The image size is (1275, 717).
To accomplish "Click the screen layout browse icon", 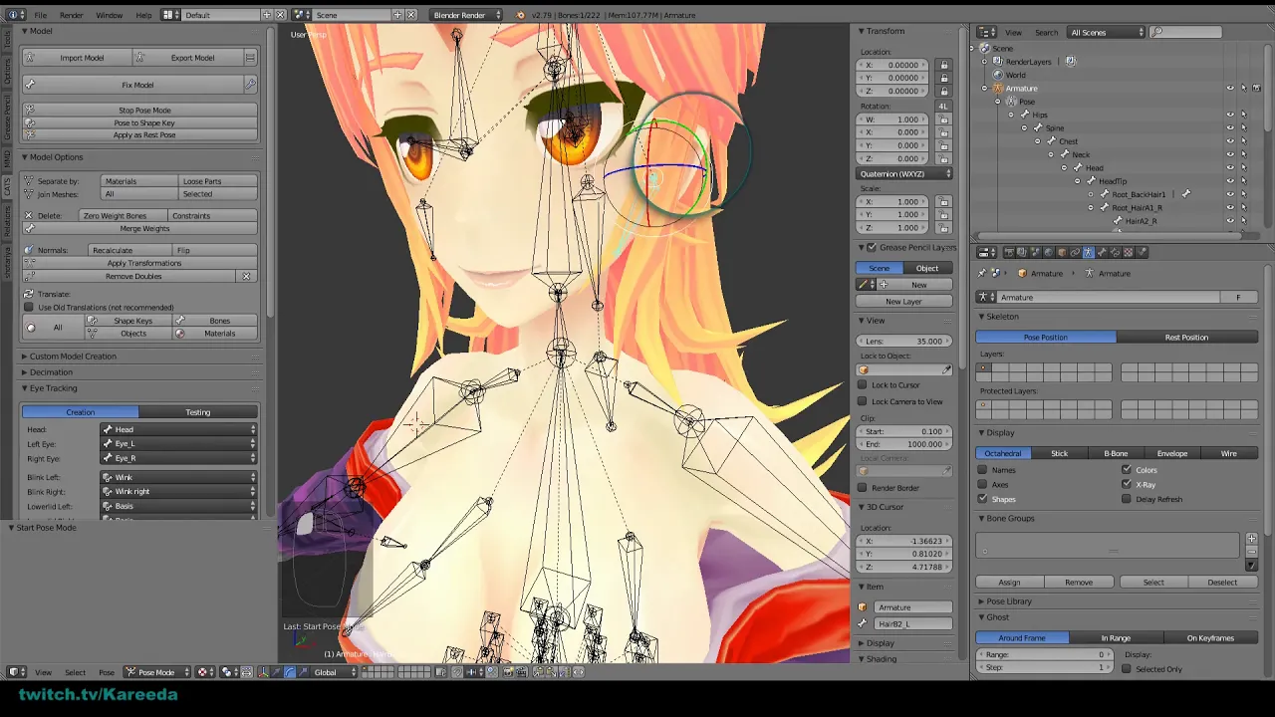I will (170, 15).
